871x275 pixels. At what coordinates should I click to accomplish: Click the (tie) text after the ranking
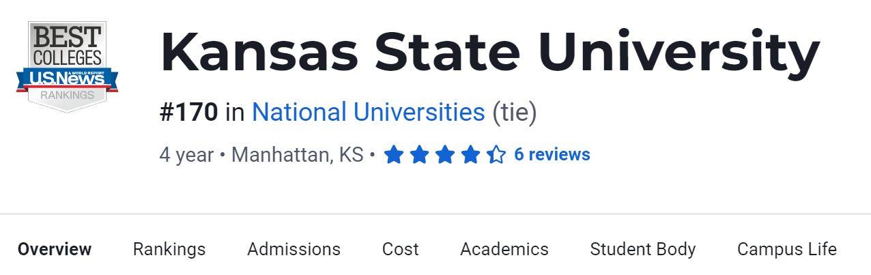pyautogui.click(x=515, y=113)
